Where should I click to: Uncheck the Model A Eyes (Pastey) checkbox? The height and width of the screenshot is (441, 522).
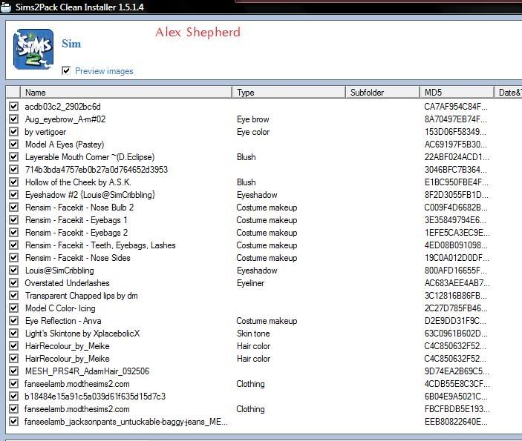[x=13, y=145]
